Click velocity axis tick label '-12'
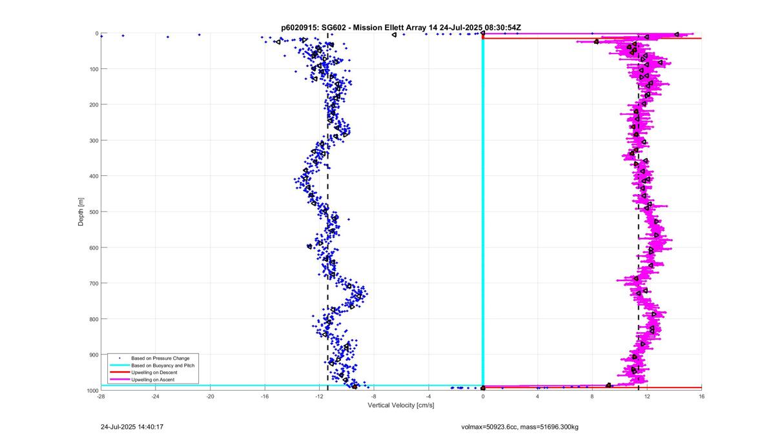This screenshot has height=439, width=775. (319, 396)
